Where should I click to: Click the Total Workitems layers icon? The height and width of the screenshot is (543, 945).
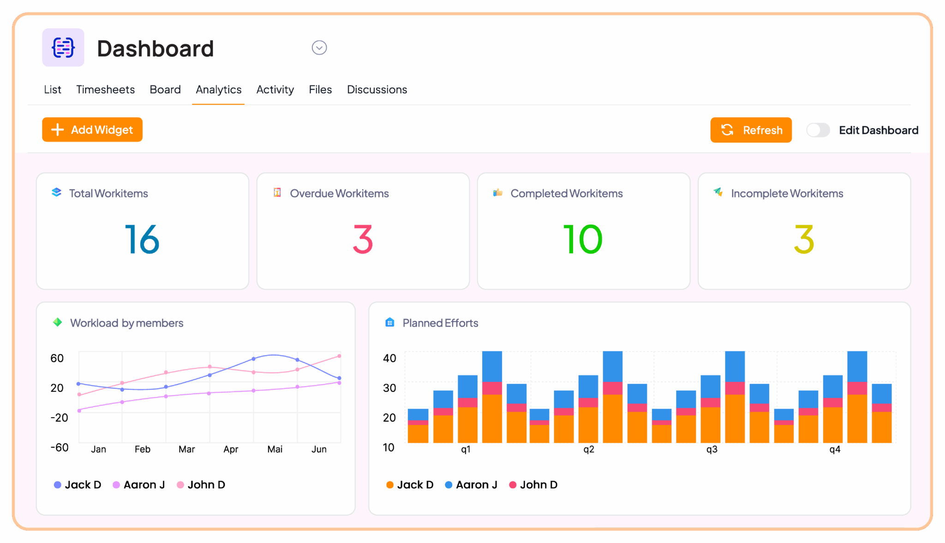pyautogui.click(x=56, y=193)
